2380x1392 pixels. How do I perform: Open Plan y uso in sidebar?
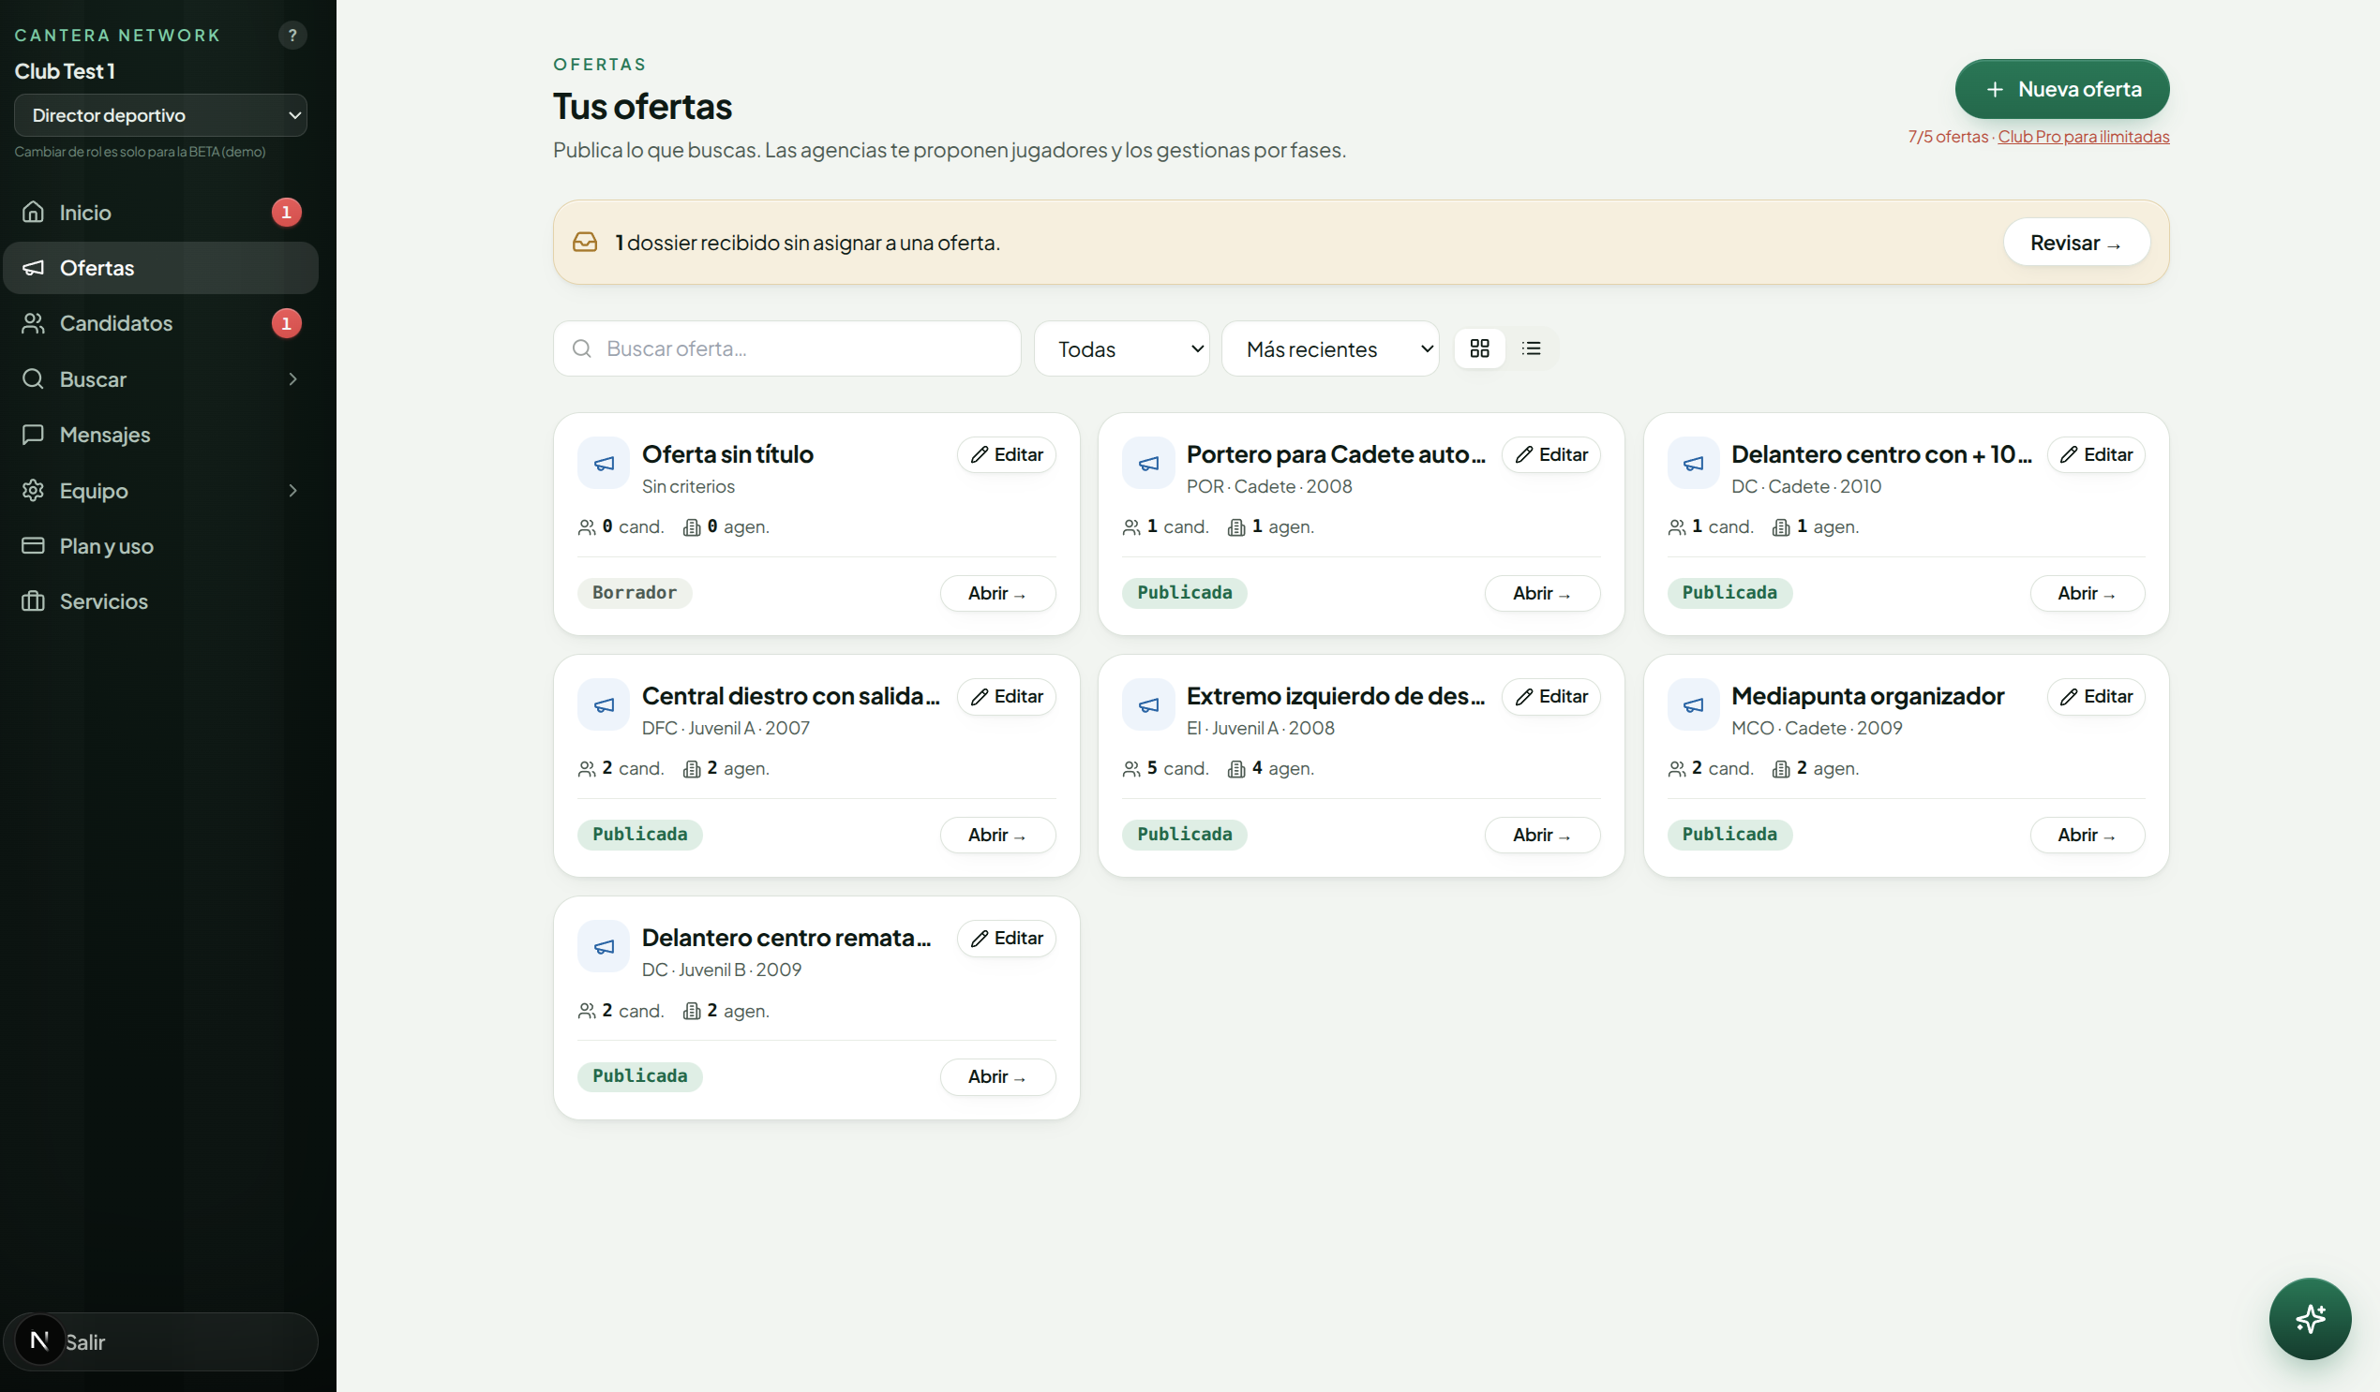point(160,545)
